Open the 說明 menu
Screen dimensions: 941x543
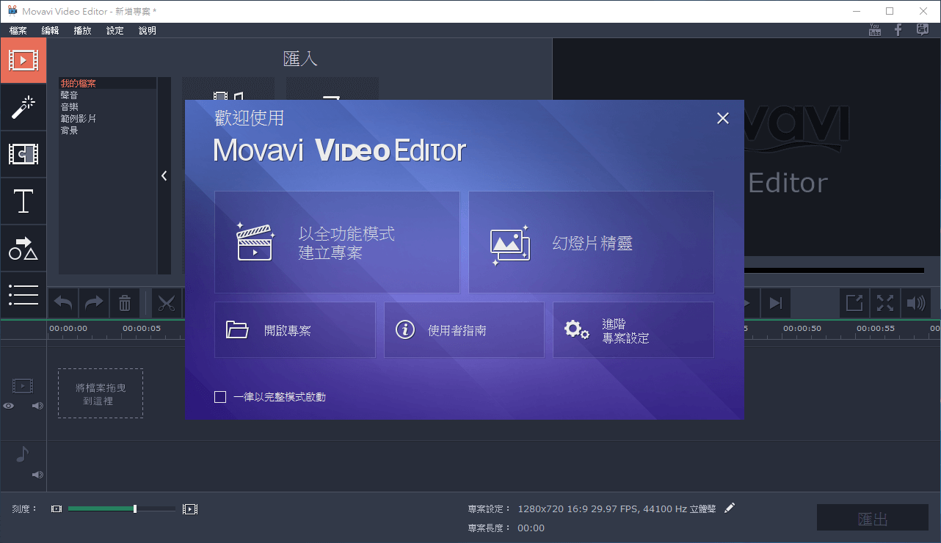[147, 30]
